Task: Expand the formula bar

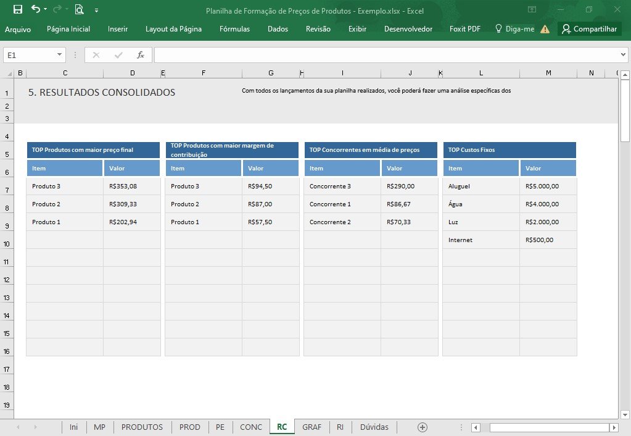Action: click(623, 55)
